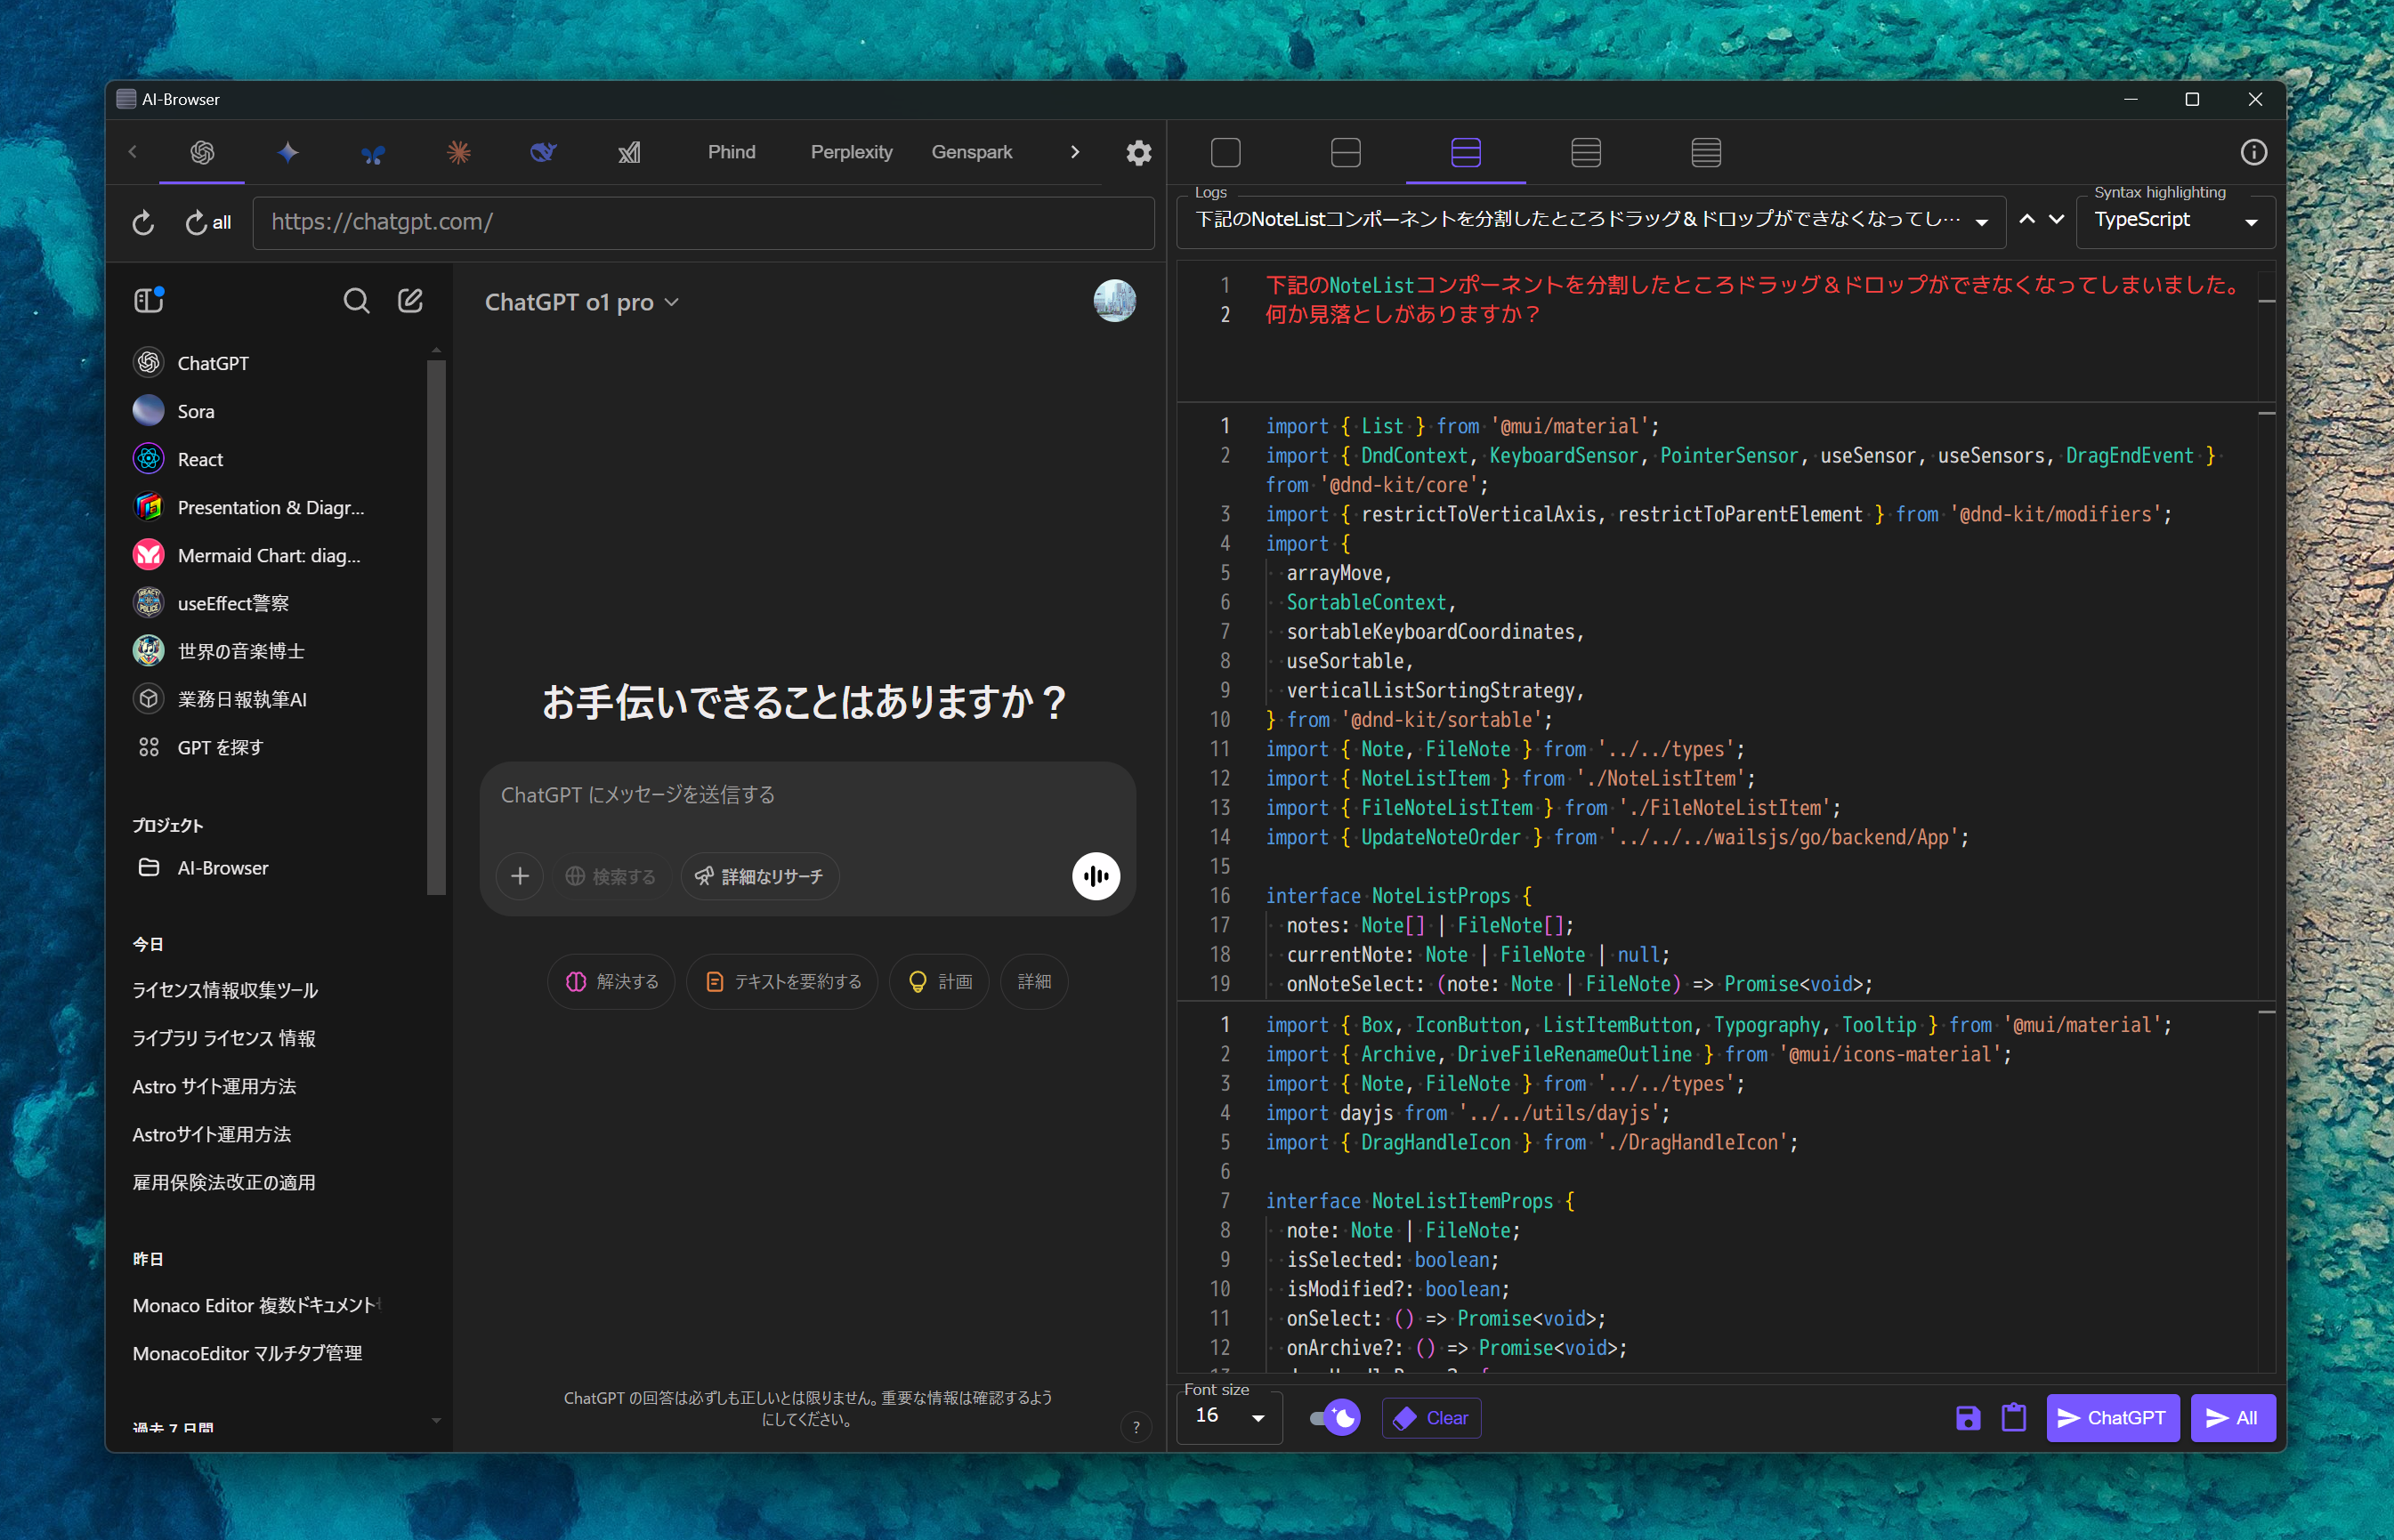Toggle the ChatGPT sidebar panel
Viewport: 2394px width, 1540px height.
149,300
